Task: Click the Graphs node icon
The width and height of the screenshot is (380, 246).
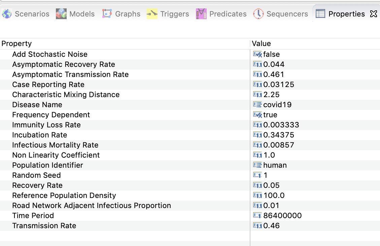Action: (107, 14)
